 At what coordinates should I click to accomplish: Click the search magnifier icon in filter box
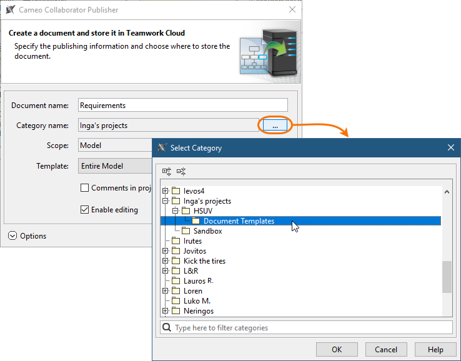click(167, 327)
